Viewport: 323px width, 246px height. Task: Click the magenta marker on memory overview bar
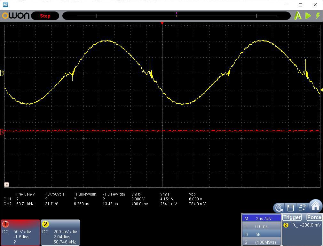tap(177, 13)
